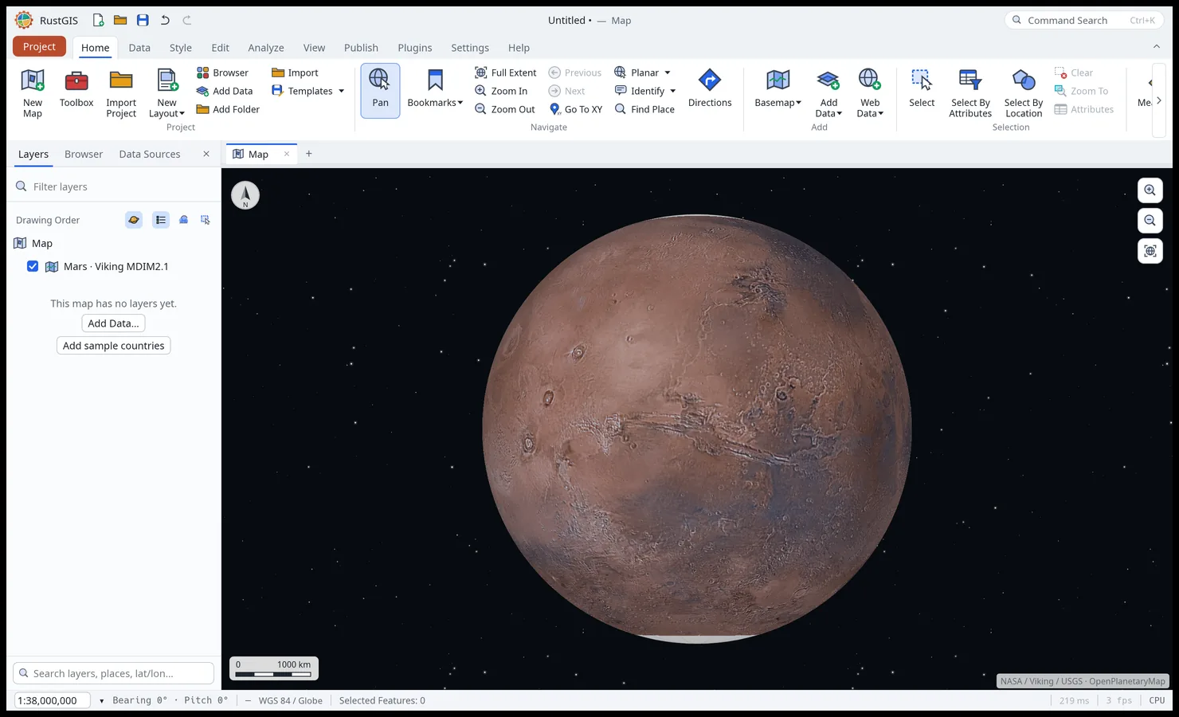1179x717 pixels.
Task: Click Select By Location
Action: tap(1024, 92)
